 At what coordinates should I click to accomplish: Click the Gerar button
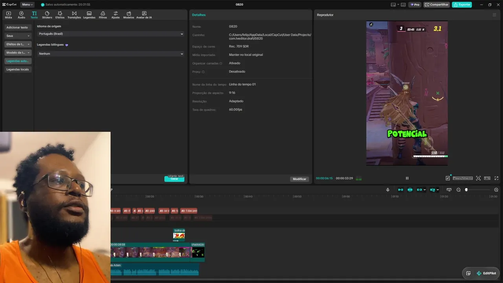click(x=174, y=179)
